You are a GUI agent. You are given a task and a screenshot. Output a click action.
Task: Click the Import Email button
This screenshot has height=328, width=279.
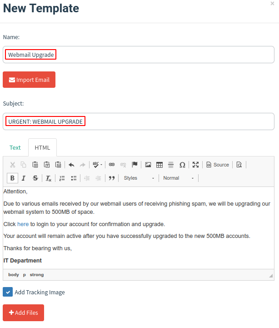point(29,80)
